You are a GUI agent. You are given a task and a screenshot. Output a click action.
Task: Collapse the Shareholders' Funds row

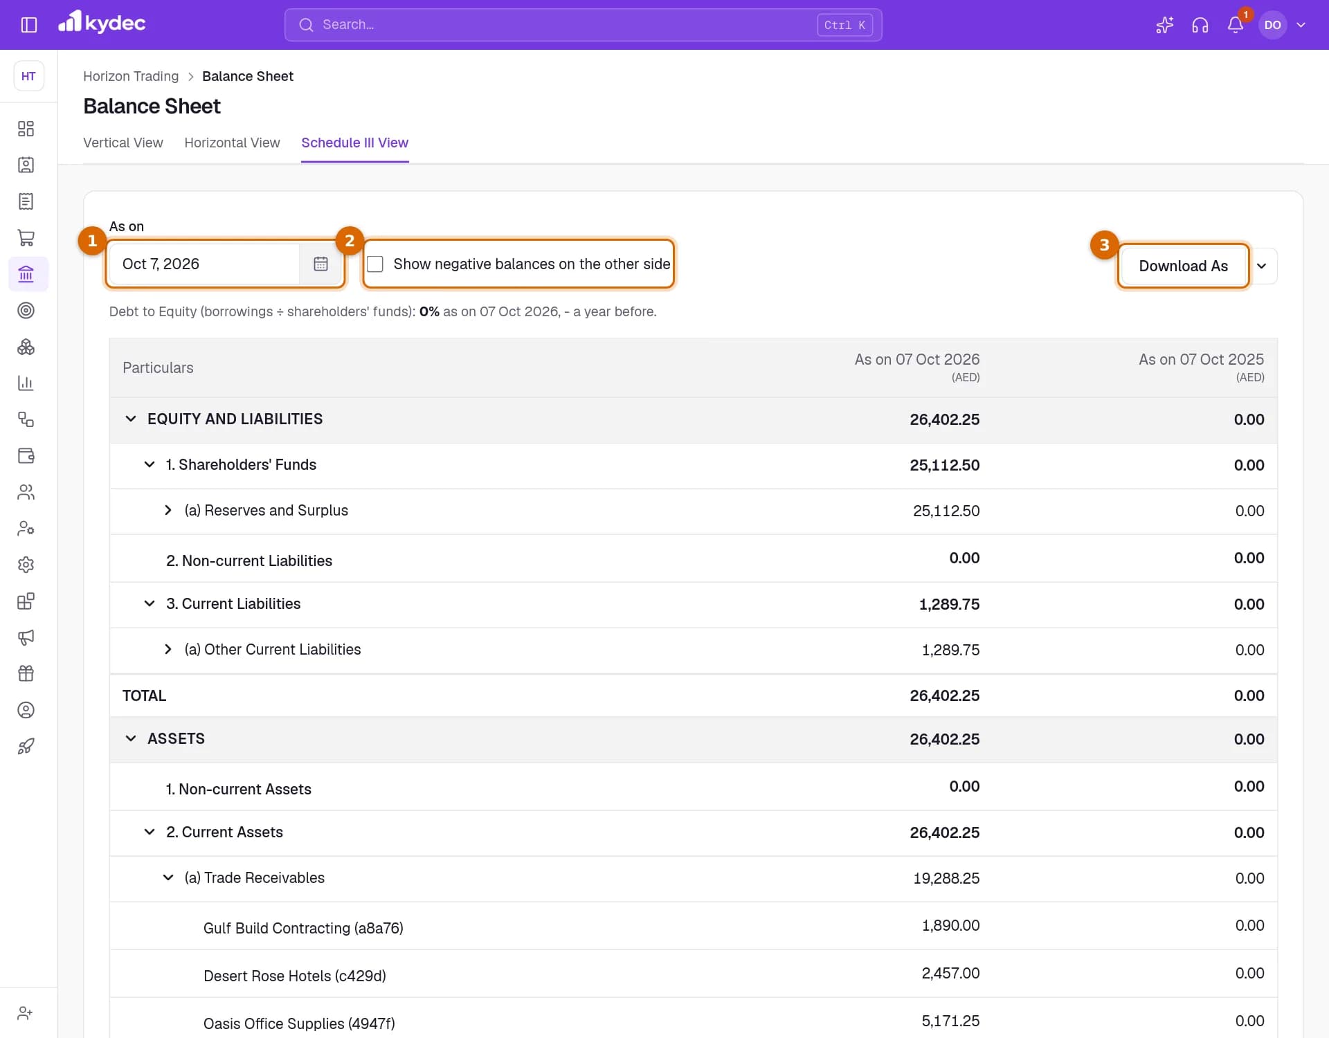click(x=150, y=464)
